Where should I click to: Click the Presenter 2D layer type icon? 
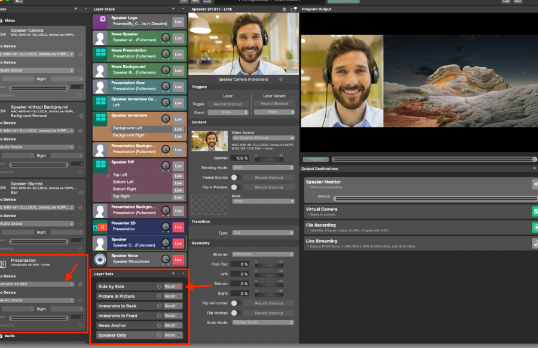[100, 227]
